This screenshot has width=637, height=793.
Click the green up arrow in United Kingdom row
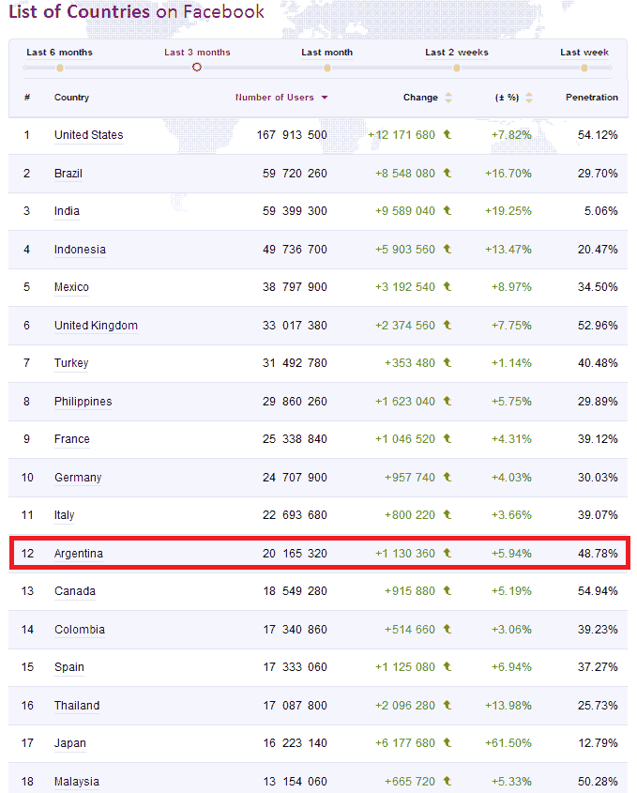click(447, 325)
